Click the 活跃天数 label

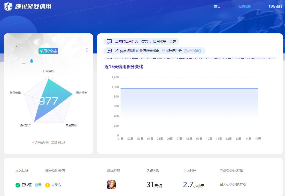[153, 171]
